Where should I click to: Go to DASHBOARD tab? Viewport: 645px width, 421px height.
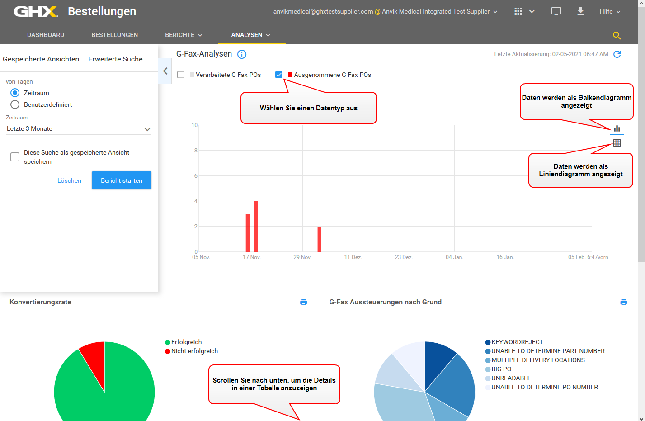(x=46, y=35)
